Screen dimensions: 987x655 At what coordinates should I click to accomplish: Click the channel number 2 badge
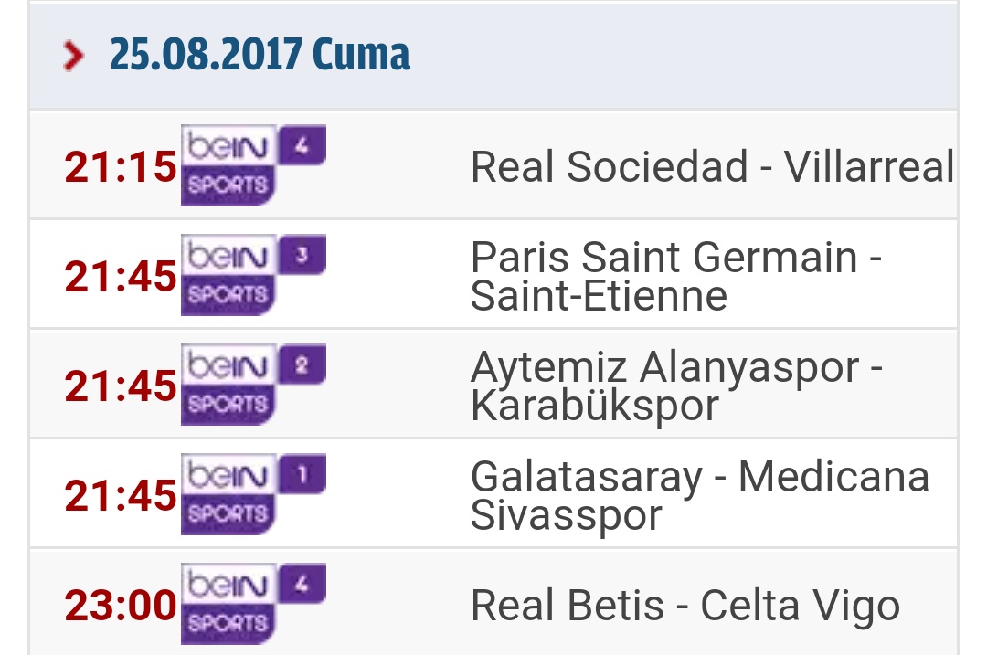tap(302, 364)
